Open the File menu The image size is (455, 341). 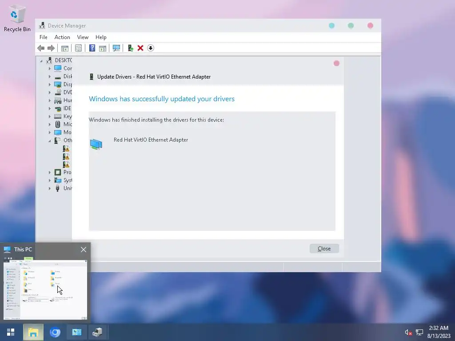point(43,37)
